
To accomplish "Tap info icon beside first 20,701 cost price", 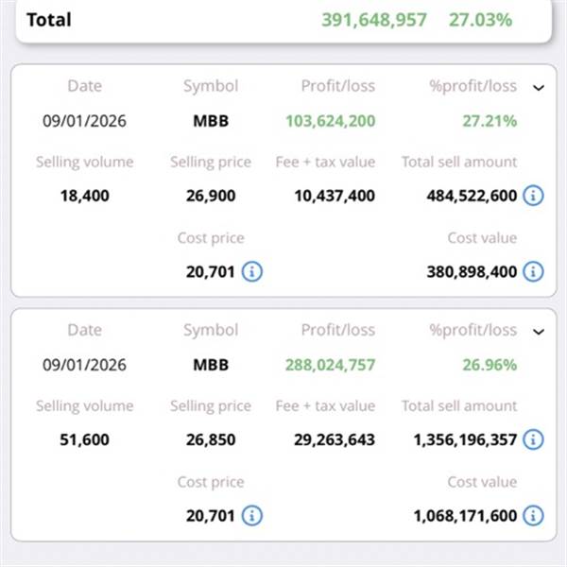I will (251, 271).
